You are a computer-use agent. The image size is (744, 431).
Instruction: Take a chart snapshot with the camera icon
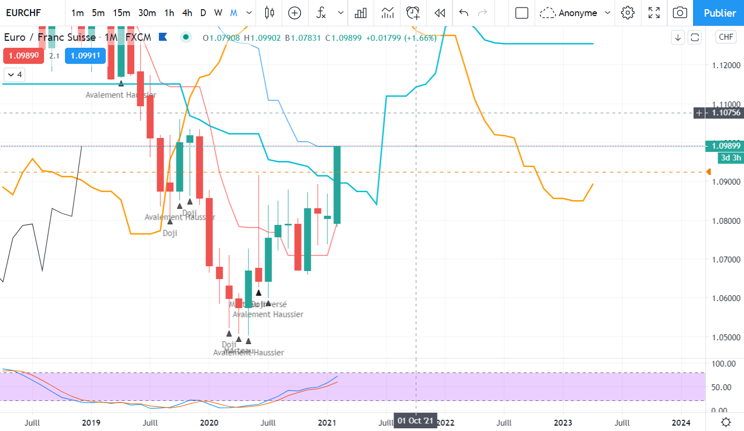tap(680, 13)
